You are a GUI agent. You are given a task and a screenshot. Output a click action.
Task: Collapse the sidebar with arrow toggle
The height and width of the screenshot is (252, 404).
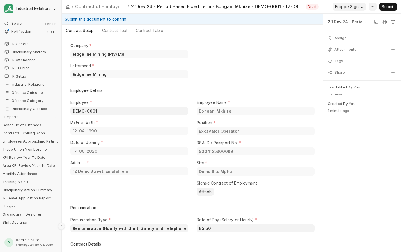tap(61, 226)
